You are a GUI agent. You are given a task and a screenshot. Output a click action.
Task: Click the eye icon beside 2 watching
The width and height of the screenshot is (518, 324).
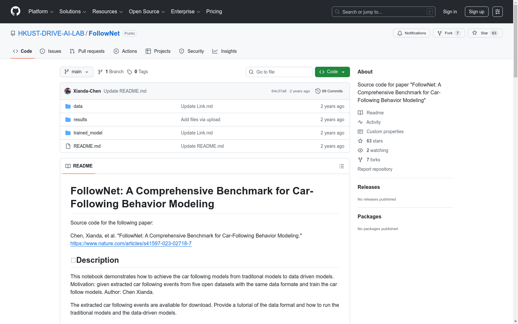360,150
